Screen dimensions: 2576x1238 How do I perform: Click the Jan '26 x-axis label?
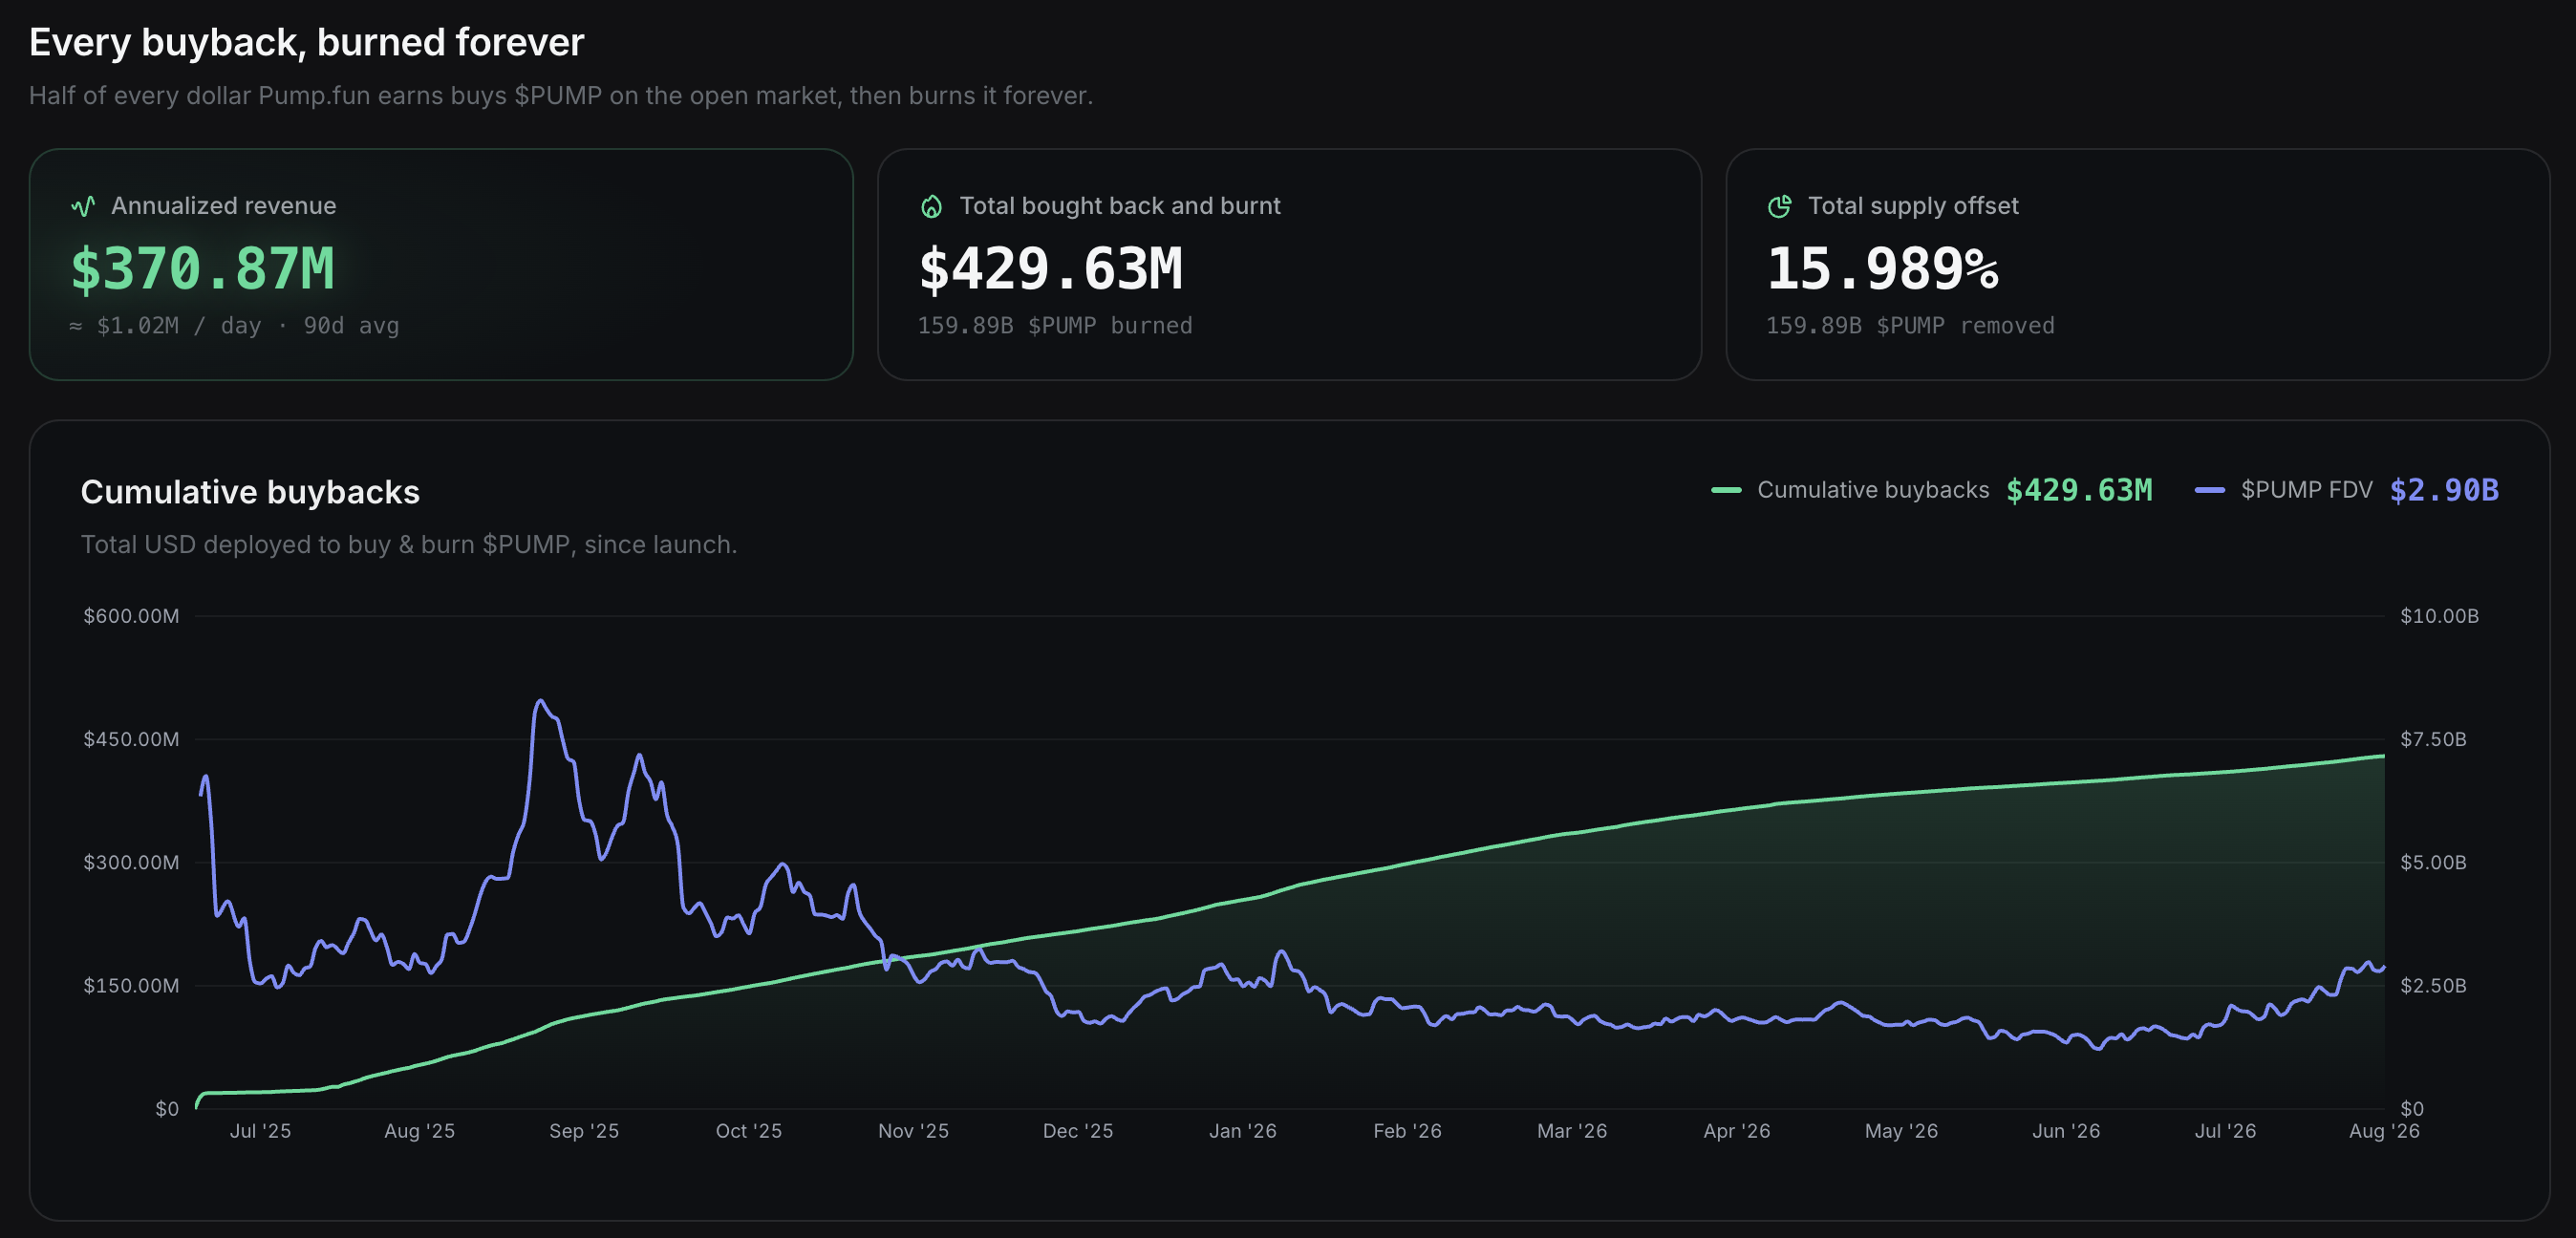click(1243, 1131)
